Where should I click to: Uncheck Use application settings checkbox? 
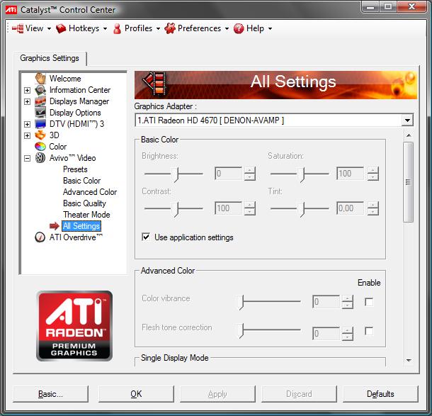[146, 237]
